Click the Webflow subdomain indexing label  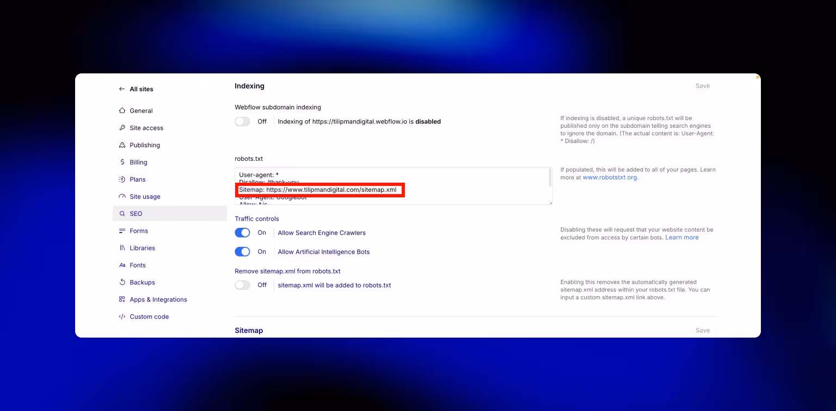click(x=278, y=108)
